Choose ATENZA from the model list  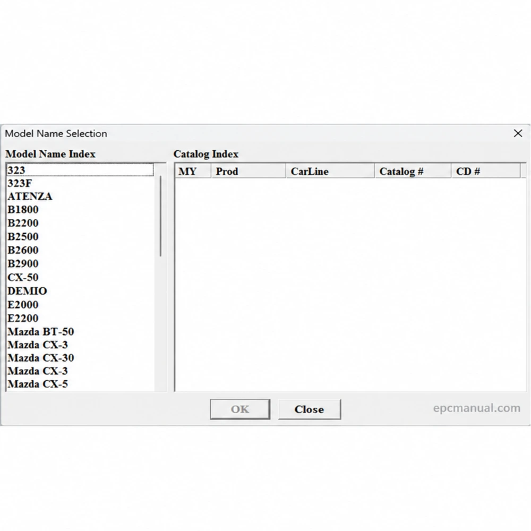[80, 196]
